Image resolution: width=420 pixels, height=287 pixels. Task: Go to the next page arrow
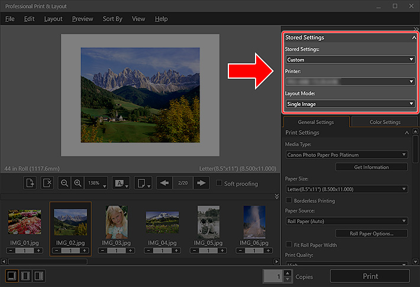tap(202, 183)
